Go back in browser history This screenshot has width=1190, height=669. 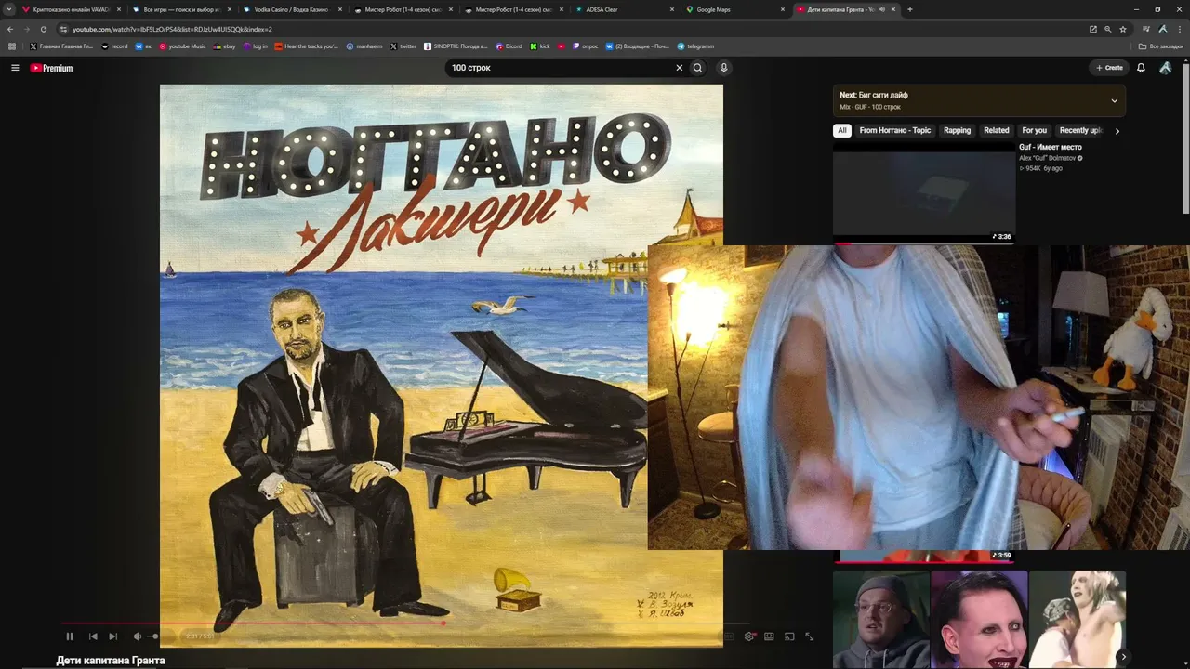[x=10, y=29]
